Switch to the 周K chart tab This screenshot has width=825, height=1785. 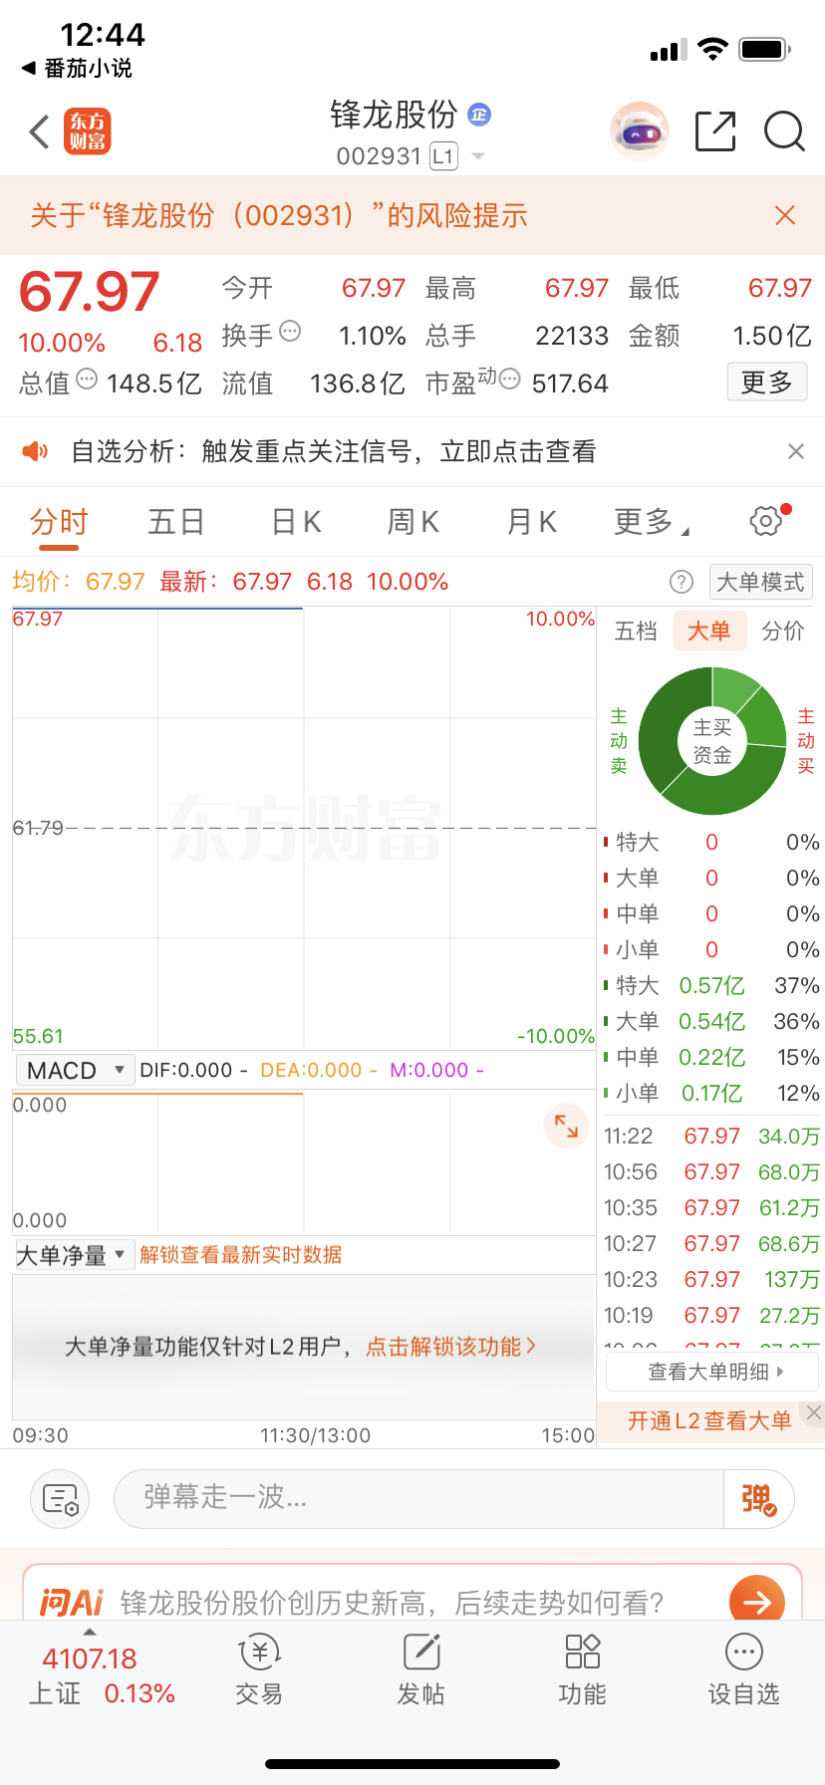coord(413,521)
